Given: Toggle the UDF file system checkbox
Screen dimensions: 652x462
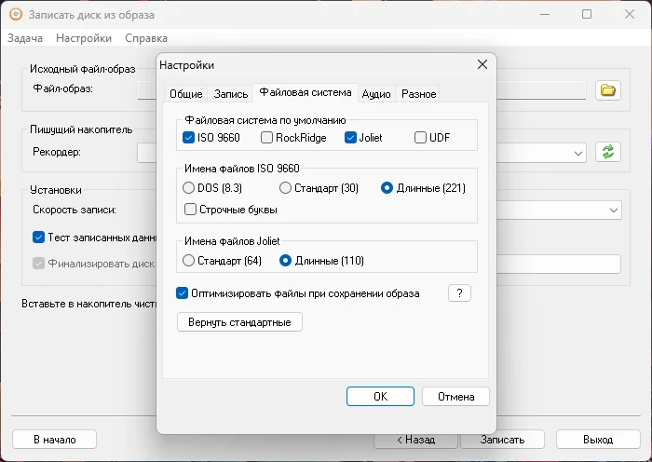Looking at the screenshot, I should pyautogui.click(x=421, y=138).
